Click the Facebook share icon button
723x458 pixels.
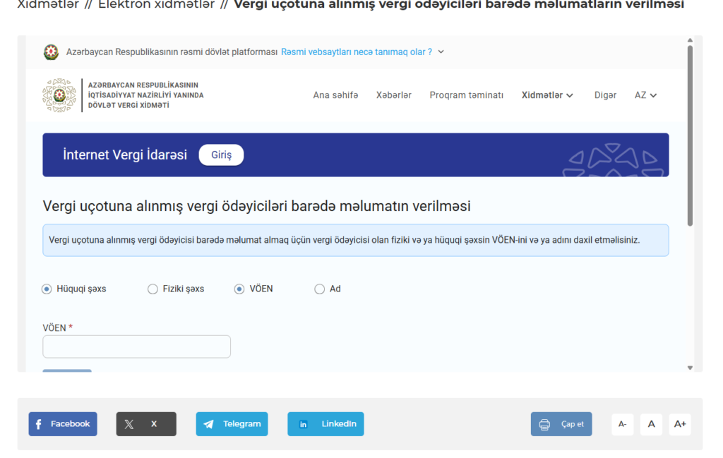[x=63, y=424]
